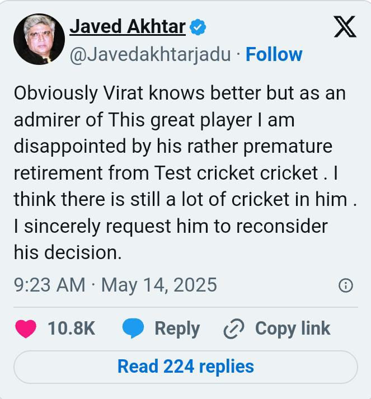Click the chain link copy icon
This screenshot has height=399, width=371.
pyautogui.click(x=232, y=329)
